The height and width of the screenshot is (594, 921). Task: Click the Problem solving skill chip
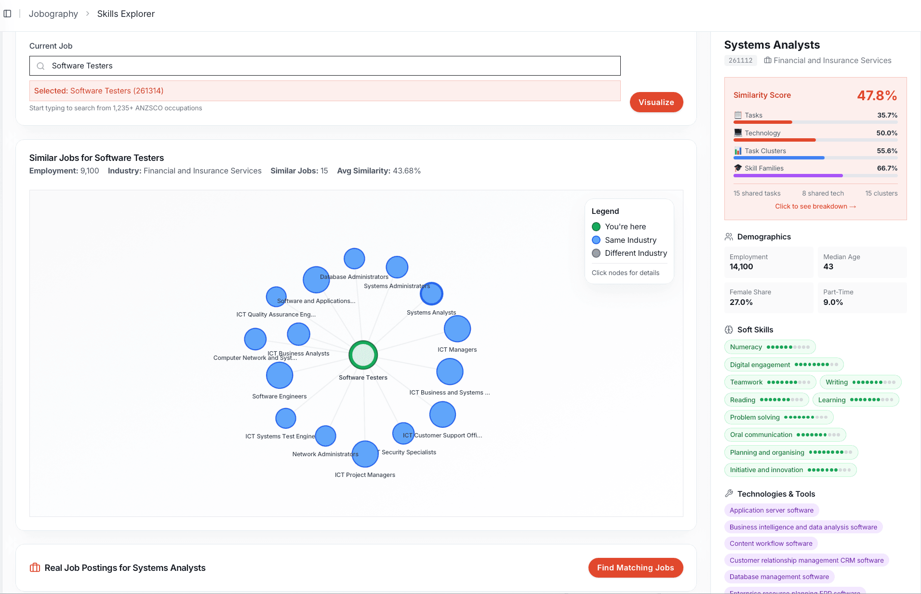(778, 417)
